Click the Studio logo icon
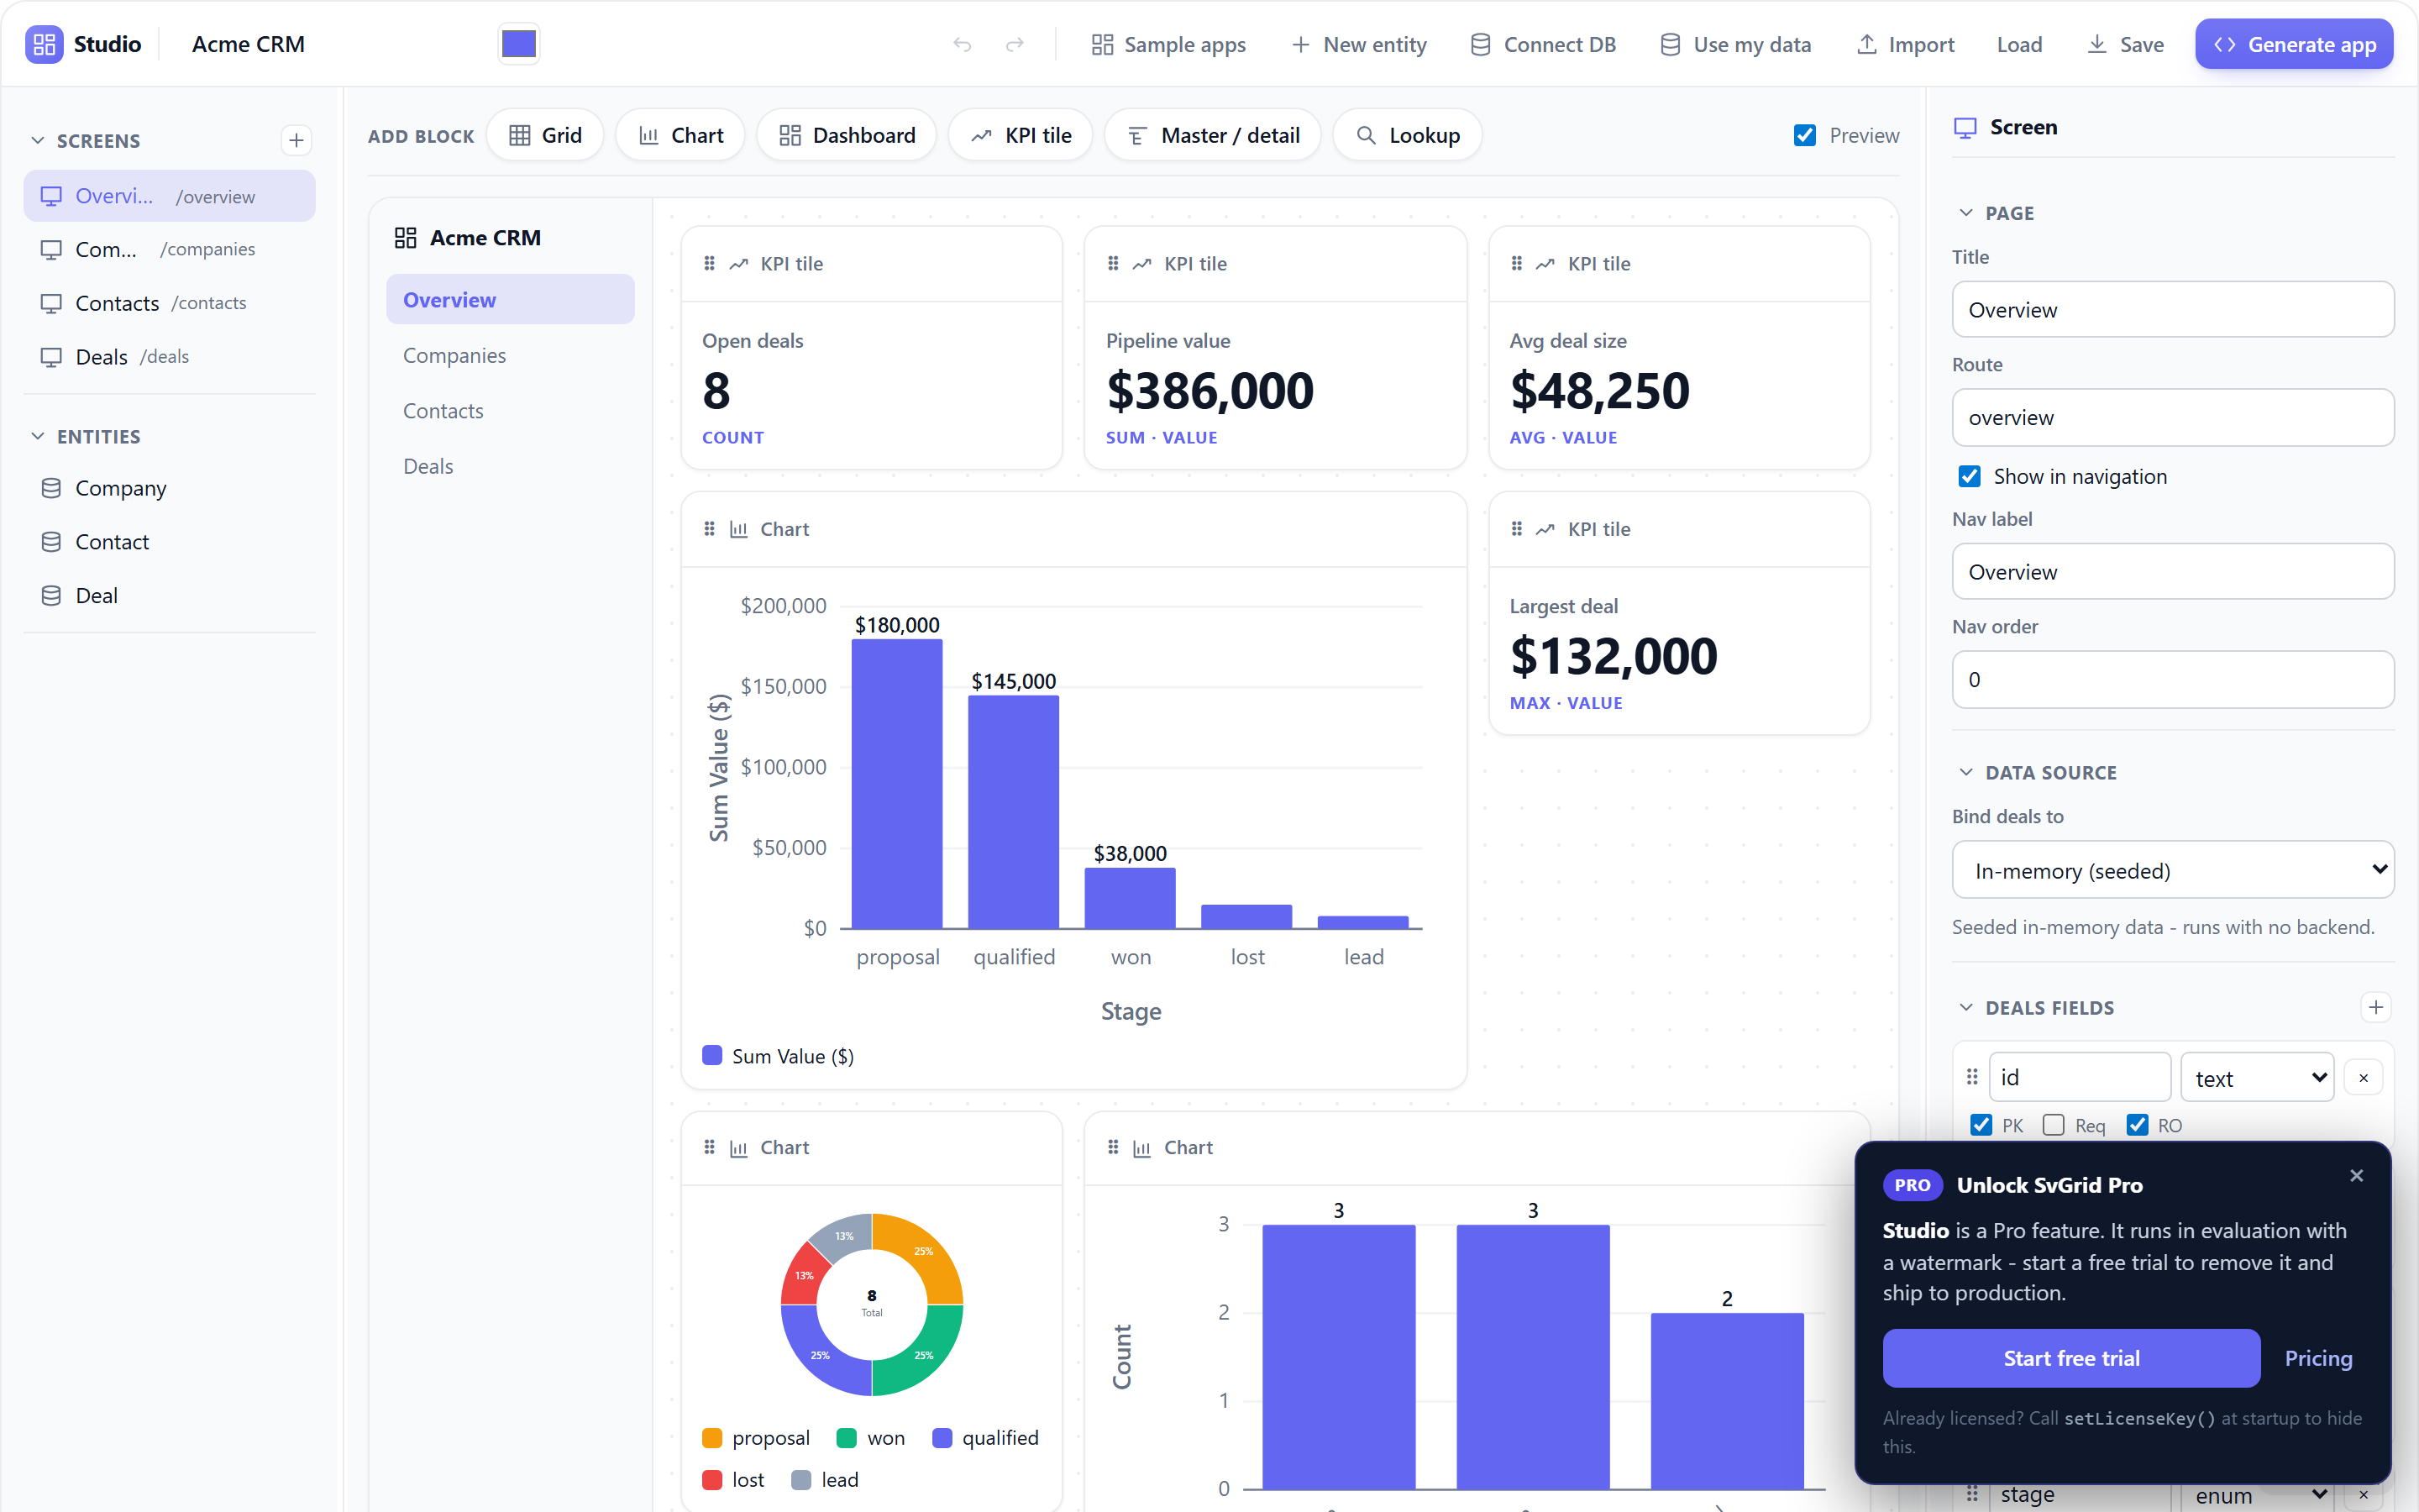2419x1512 pixels. 44,44
